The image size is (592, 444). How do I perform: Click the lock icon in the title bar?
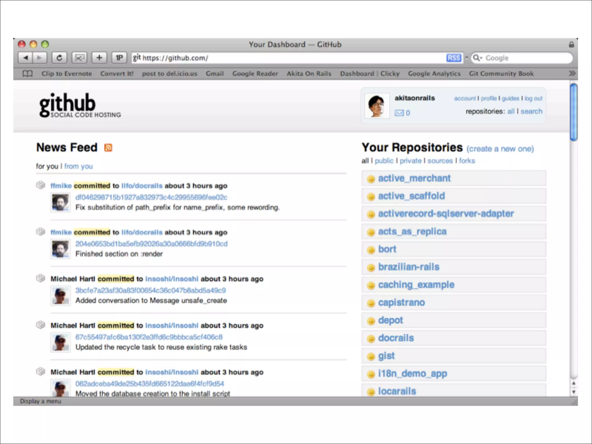coord(571,45)
